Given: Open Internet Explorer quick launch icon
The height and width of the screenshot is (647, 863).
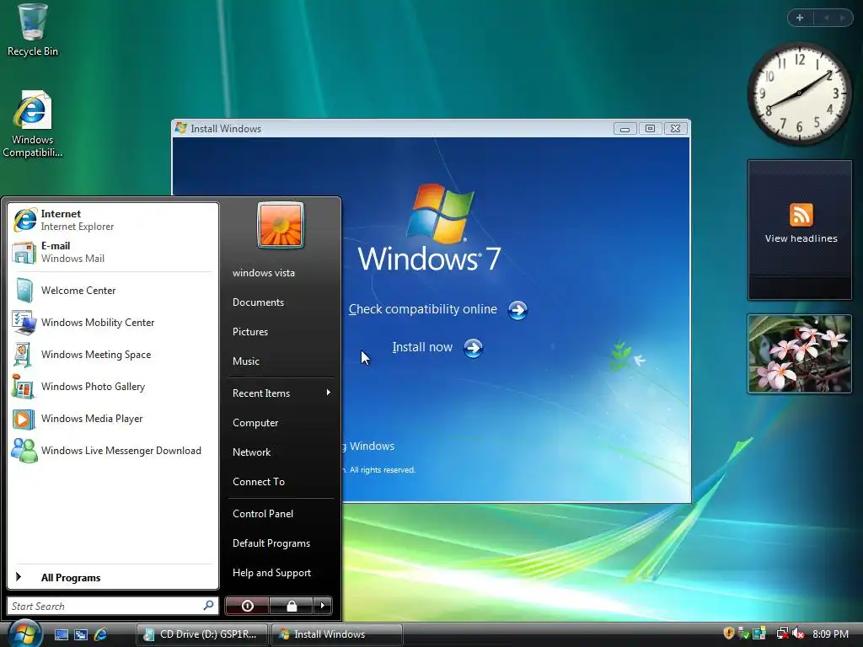Looking at the screenshot, I should [101, 634].
